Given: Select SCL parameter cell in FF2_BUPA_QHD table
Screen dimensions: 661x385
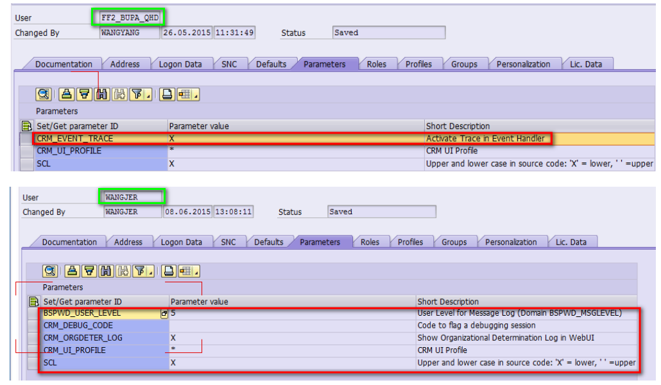Looking at the screenshot, I should click(101, 164).
